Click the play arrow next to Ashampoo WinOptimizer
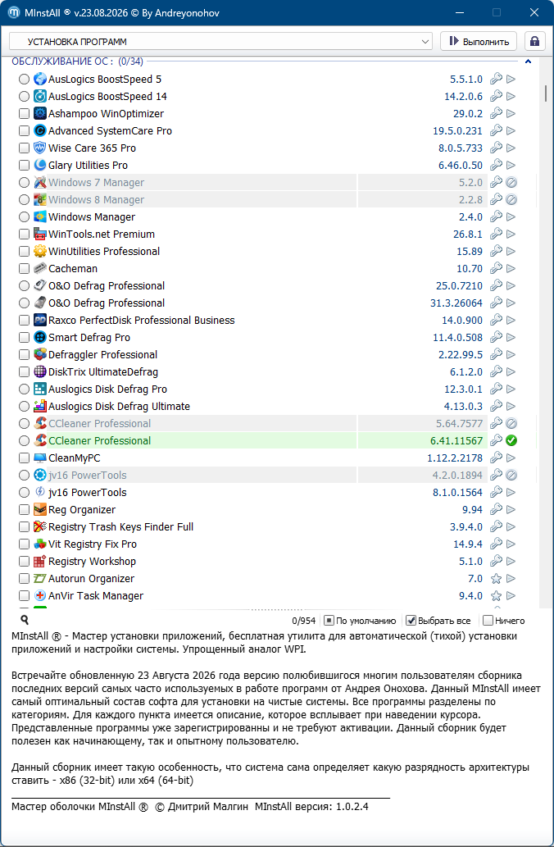Screen dimensions: 554x847 point(511,113)
